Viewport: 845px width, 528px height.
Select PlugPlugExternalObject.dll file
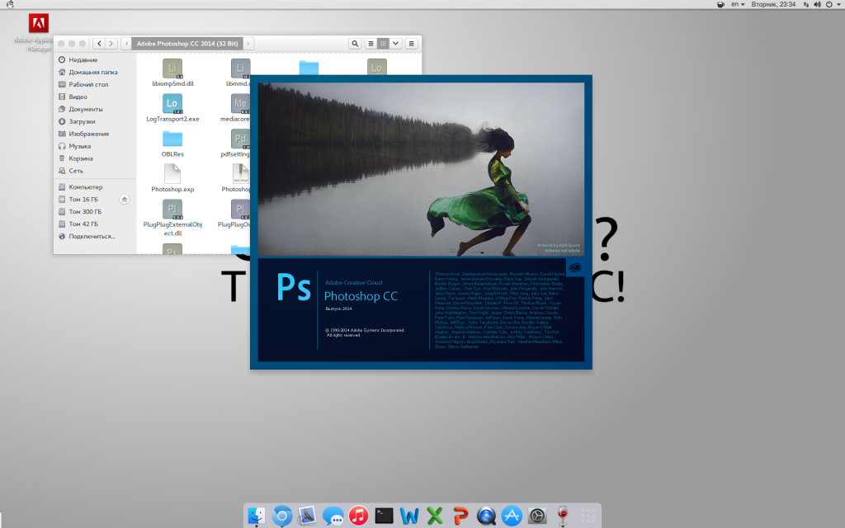pos(172,209)
